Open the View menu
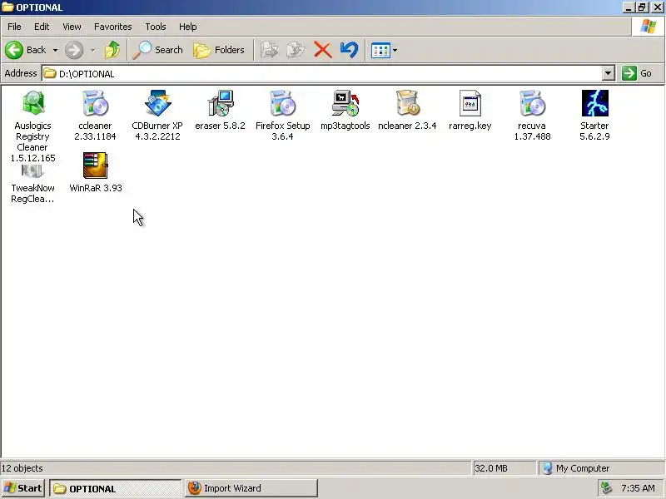 pos(72,27)
